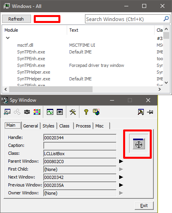Click the greyed arrow beside First Child
Screen dimensions: 172x213
click(x=121, y=169)
